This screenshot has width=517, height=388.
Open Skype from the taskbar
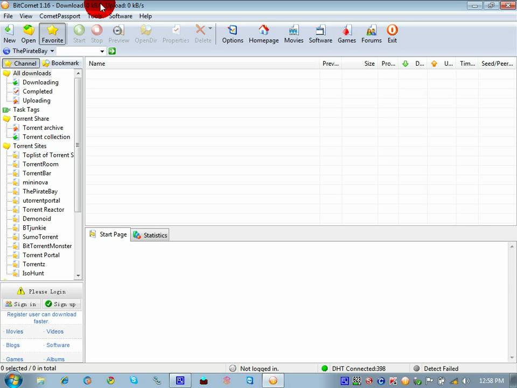[x=134, y=380]
